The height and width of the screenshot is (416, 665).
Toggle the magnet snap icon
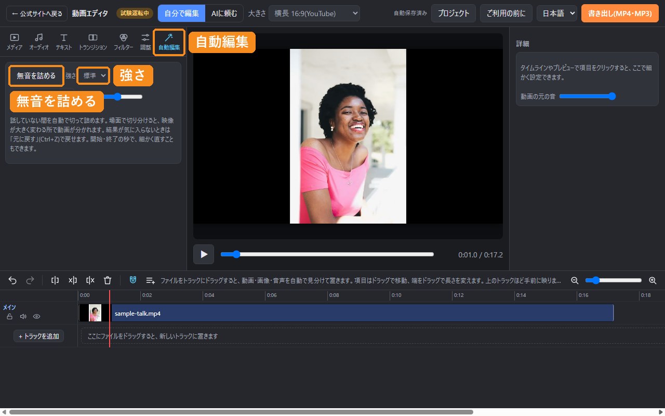pyautogui.click(x=133, y=280)
